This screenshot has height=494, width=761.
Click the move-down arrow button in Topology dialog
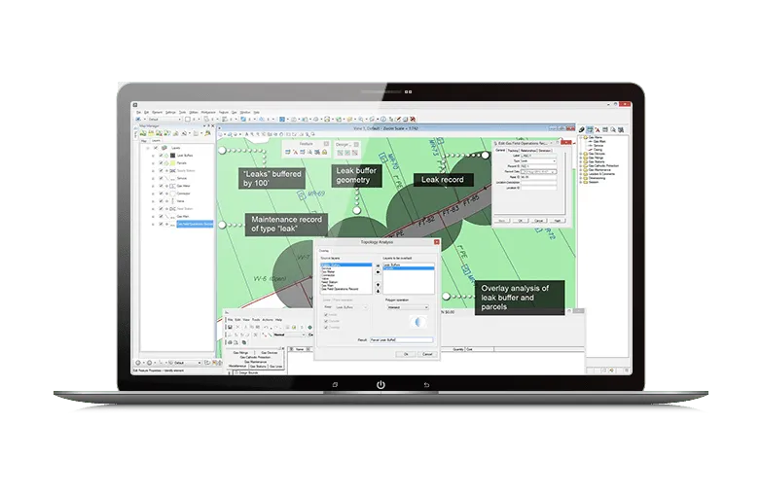(379, 285)
